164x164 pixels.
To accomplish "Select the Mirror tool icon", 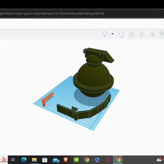I will (152, 34).
